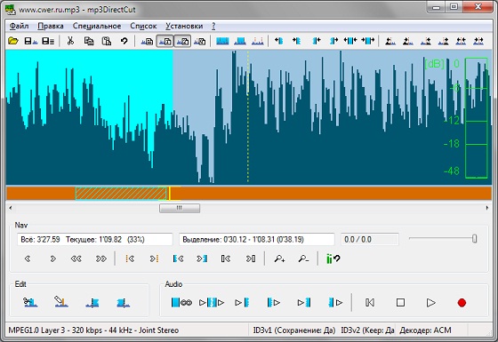Open the Список menu
Image resolution: width=498 pixels, height=342 pixels.
pyautogui.click(x=143, y=26)
